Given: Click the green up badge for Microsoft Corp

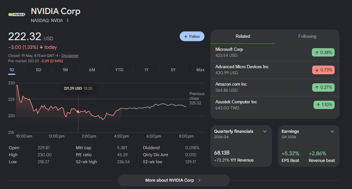Looking at the screenshot, I should 323,52.
